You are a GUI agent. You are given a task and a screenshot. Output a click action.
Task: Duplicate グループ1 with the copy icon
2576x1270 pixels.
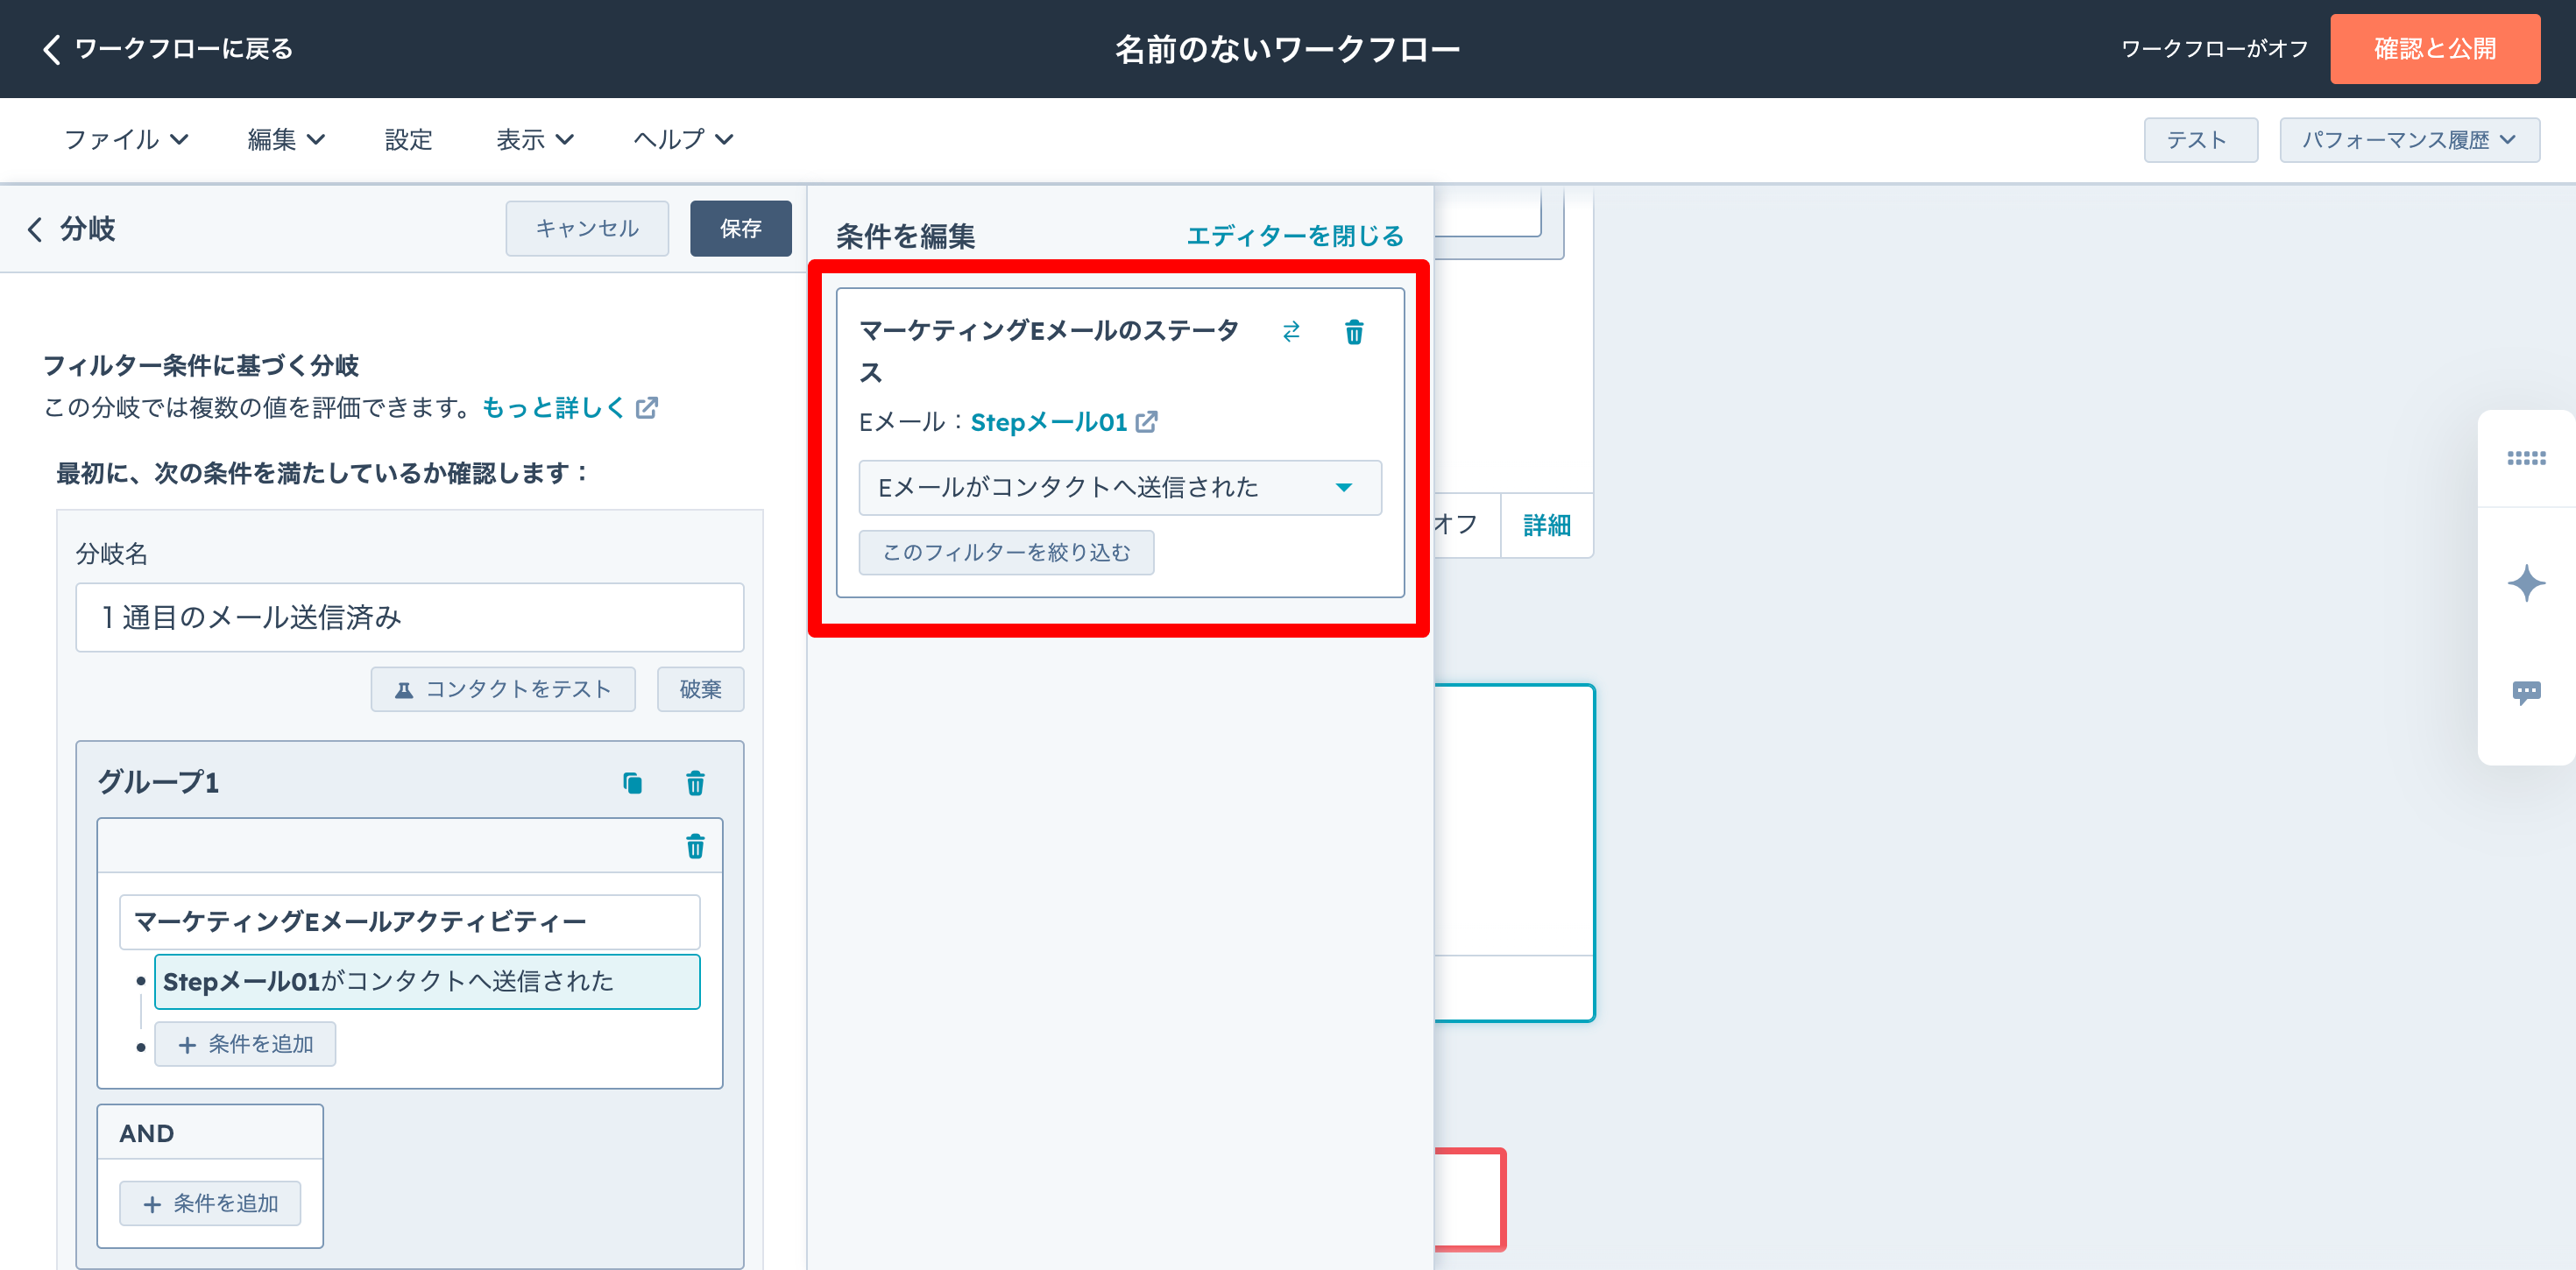pyautogui.click(x=632, y=783)
